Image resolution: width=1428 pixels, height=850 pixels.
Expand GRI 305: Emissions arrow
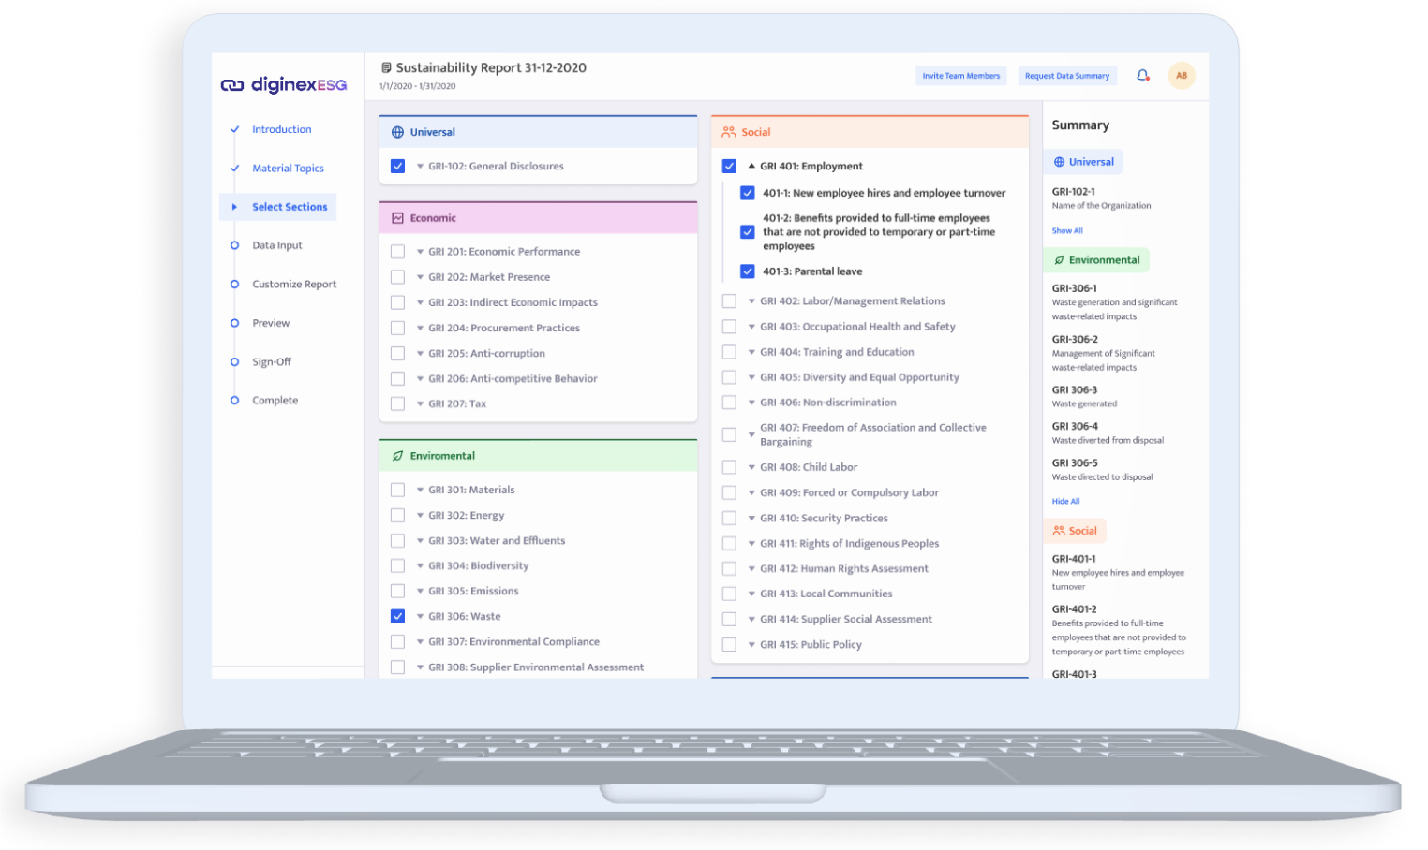pos(420,592)
